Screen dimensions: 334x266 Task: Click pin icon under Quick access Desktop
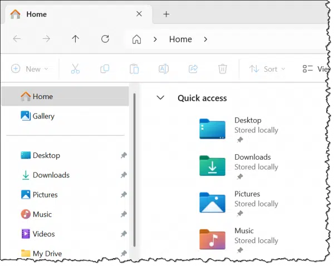[240, 140]
